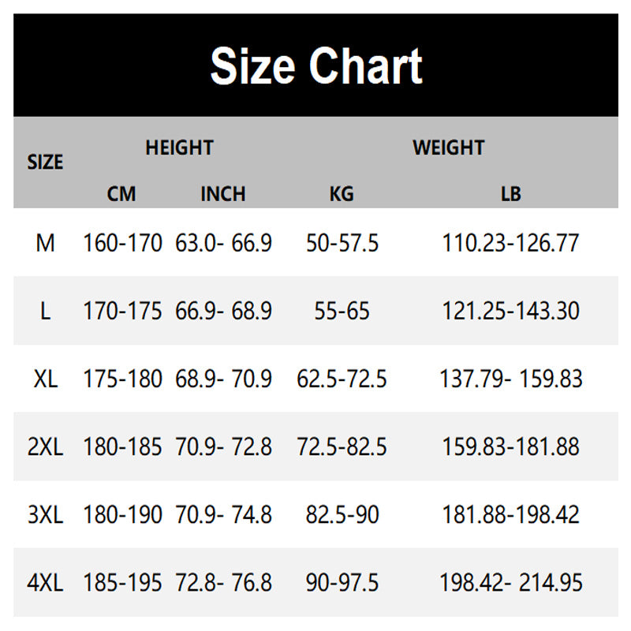The width and height of the screenshot is (631, 631).
Task: Click the 198.42- 214.95 lb cell
Action: (510, 583)
